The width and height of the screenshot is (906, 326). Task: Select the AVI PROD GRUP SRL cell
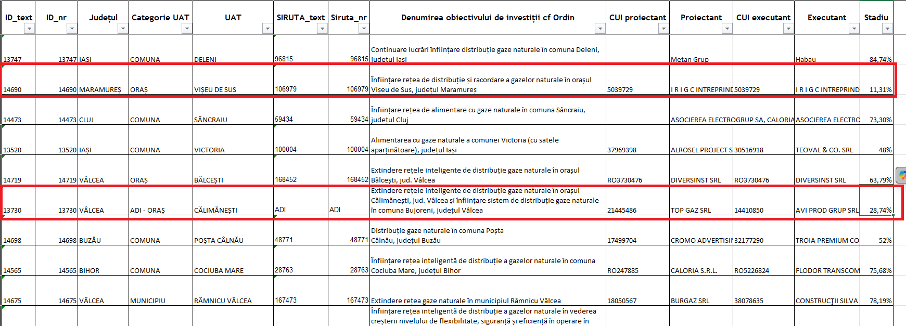coord(827,200)
